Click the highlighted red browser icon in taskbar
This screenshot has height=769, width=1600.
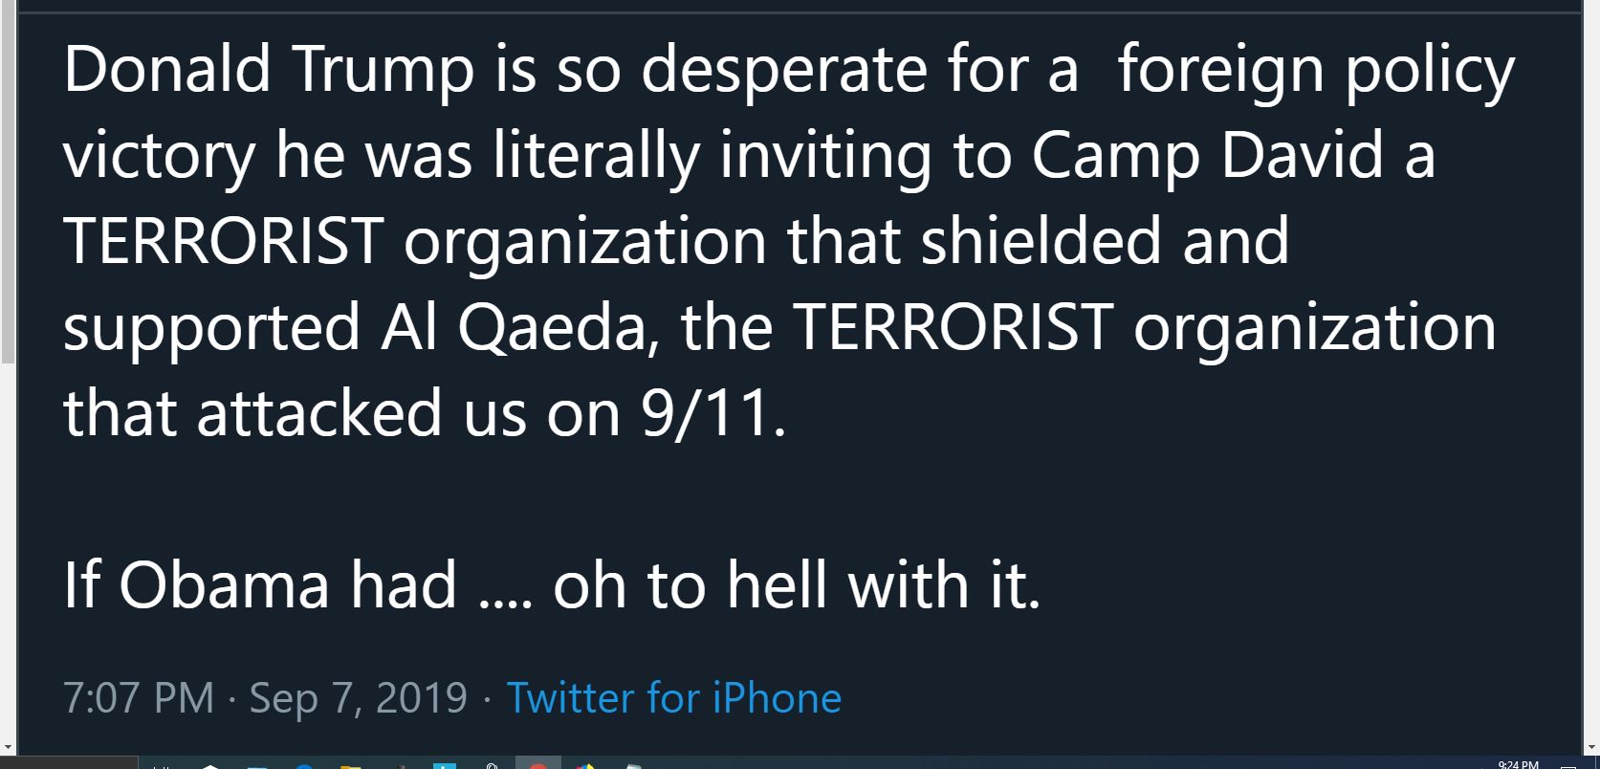coord(537,765)
